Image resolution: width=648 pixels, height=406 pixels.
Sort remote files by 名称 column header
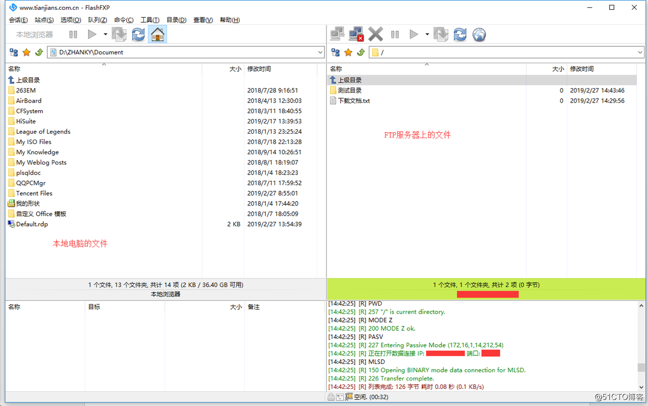(427, 69)
